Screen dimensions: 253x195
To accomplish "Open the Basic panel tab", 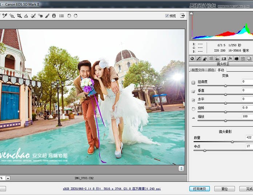I will coord(192,59).
